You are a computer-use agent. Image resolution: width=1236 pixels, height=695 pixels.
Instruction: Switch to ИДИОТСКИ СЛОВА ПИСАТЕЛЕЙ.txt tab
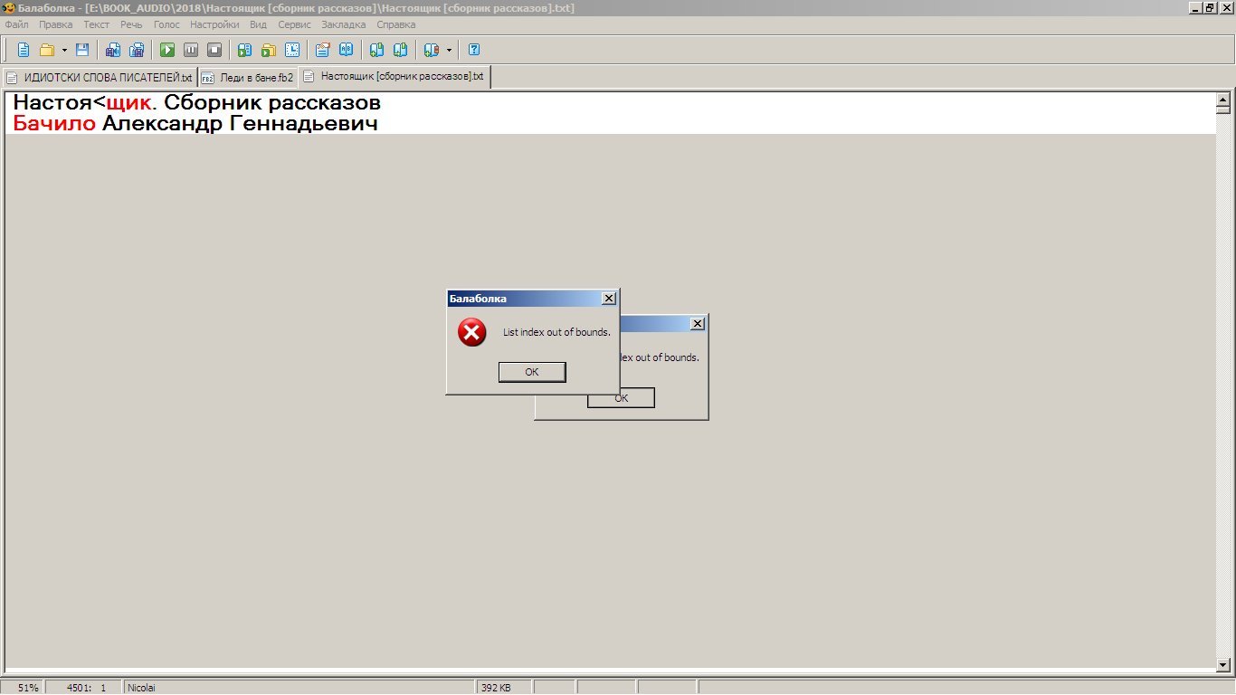click(99, 78)
